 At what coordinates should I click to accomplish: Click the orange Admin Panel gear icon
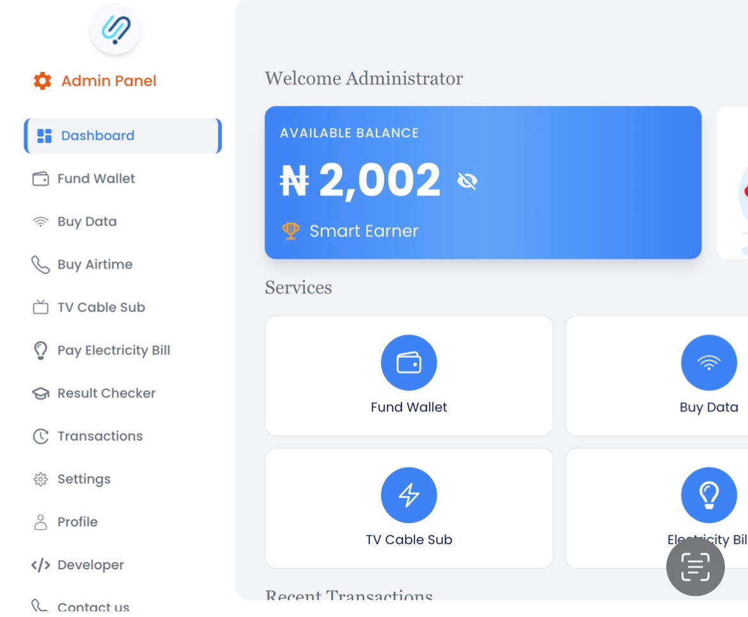[42, 81]
